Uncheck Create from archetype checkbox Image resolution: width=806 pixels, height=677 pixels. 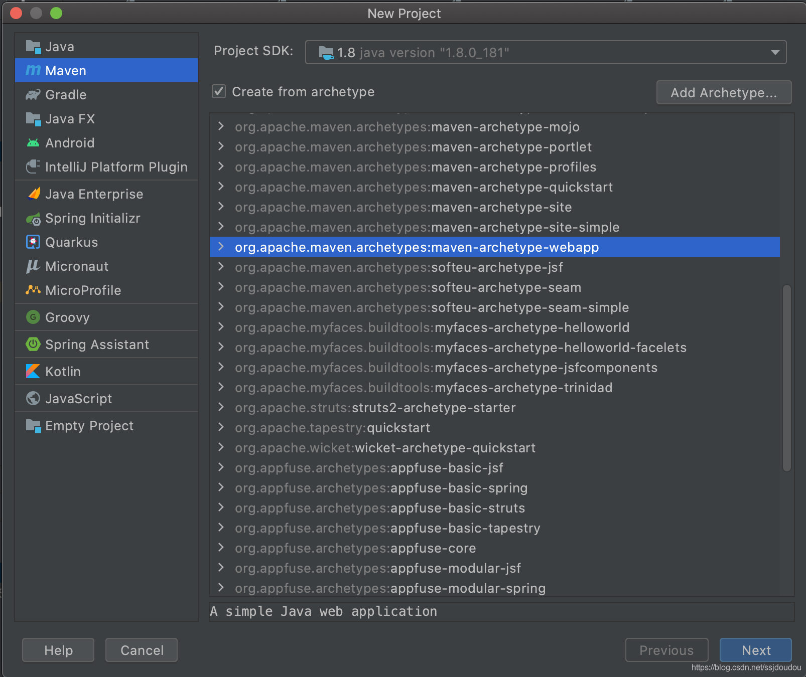(219, 91)
